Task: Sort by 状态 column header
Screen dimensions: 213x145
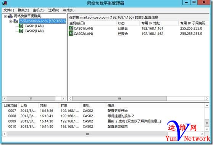Action: point(128,23)
